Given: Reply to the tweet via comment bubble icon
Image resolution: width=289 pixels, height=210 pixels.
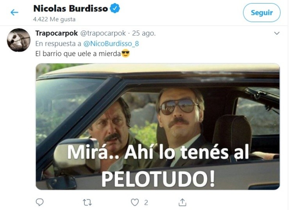Looking at the screenshot, I should pos(39,202).
